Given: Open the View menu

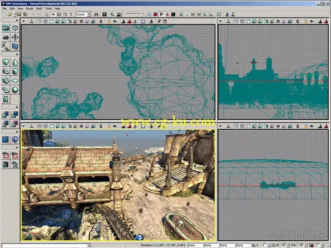Looking at the screenshot, I should click(20, 8).
